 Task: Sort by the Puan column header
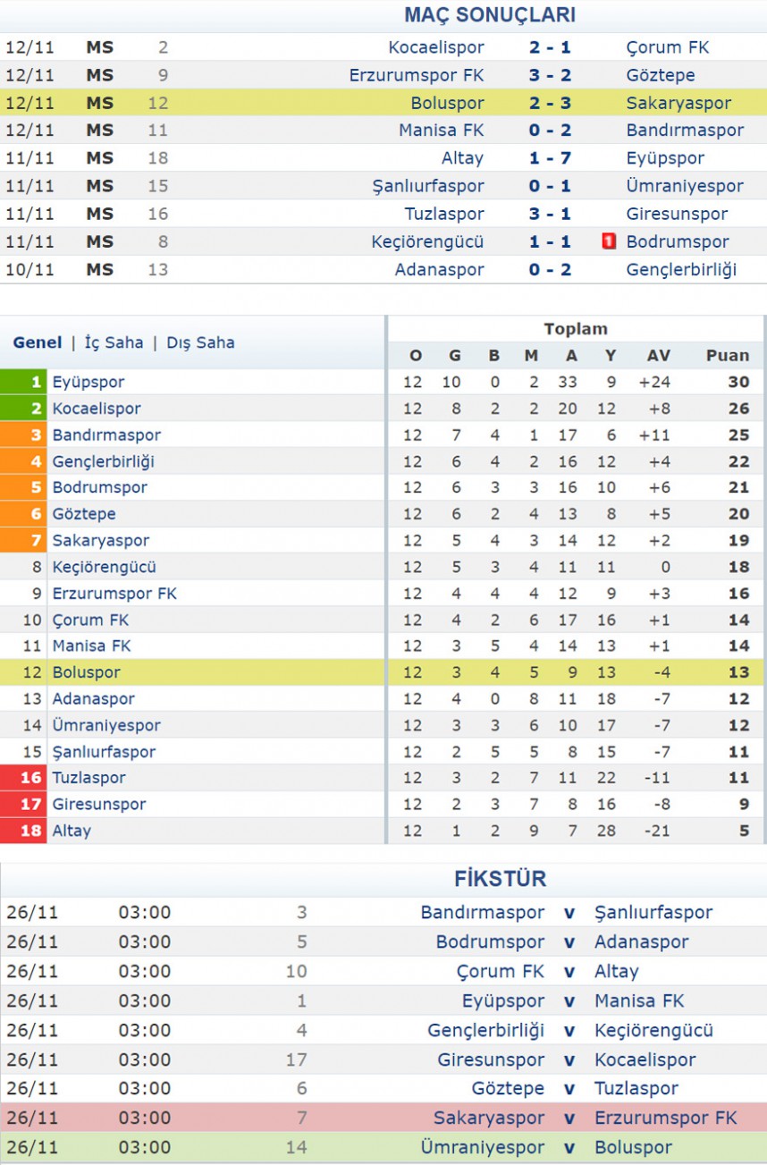(728, 355)
